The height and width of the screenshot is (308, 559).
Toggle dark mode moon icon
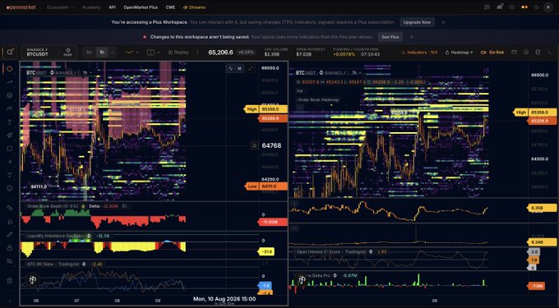tap(536, 7)
